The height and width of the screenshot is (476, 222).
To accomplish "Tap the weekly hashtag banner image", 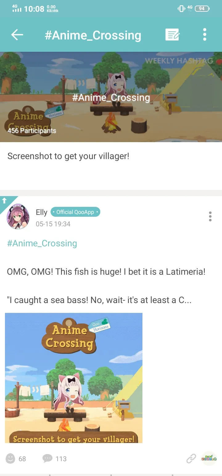I will click(x=111, y=97).
